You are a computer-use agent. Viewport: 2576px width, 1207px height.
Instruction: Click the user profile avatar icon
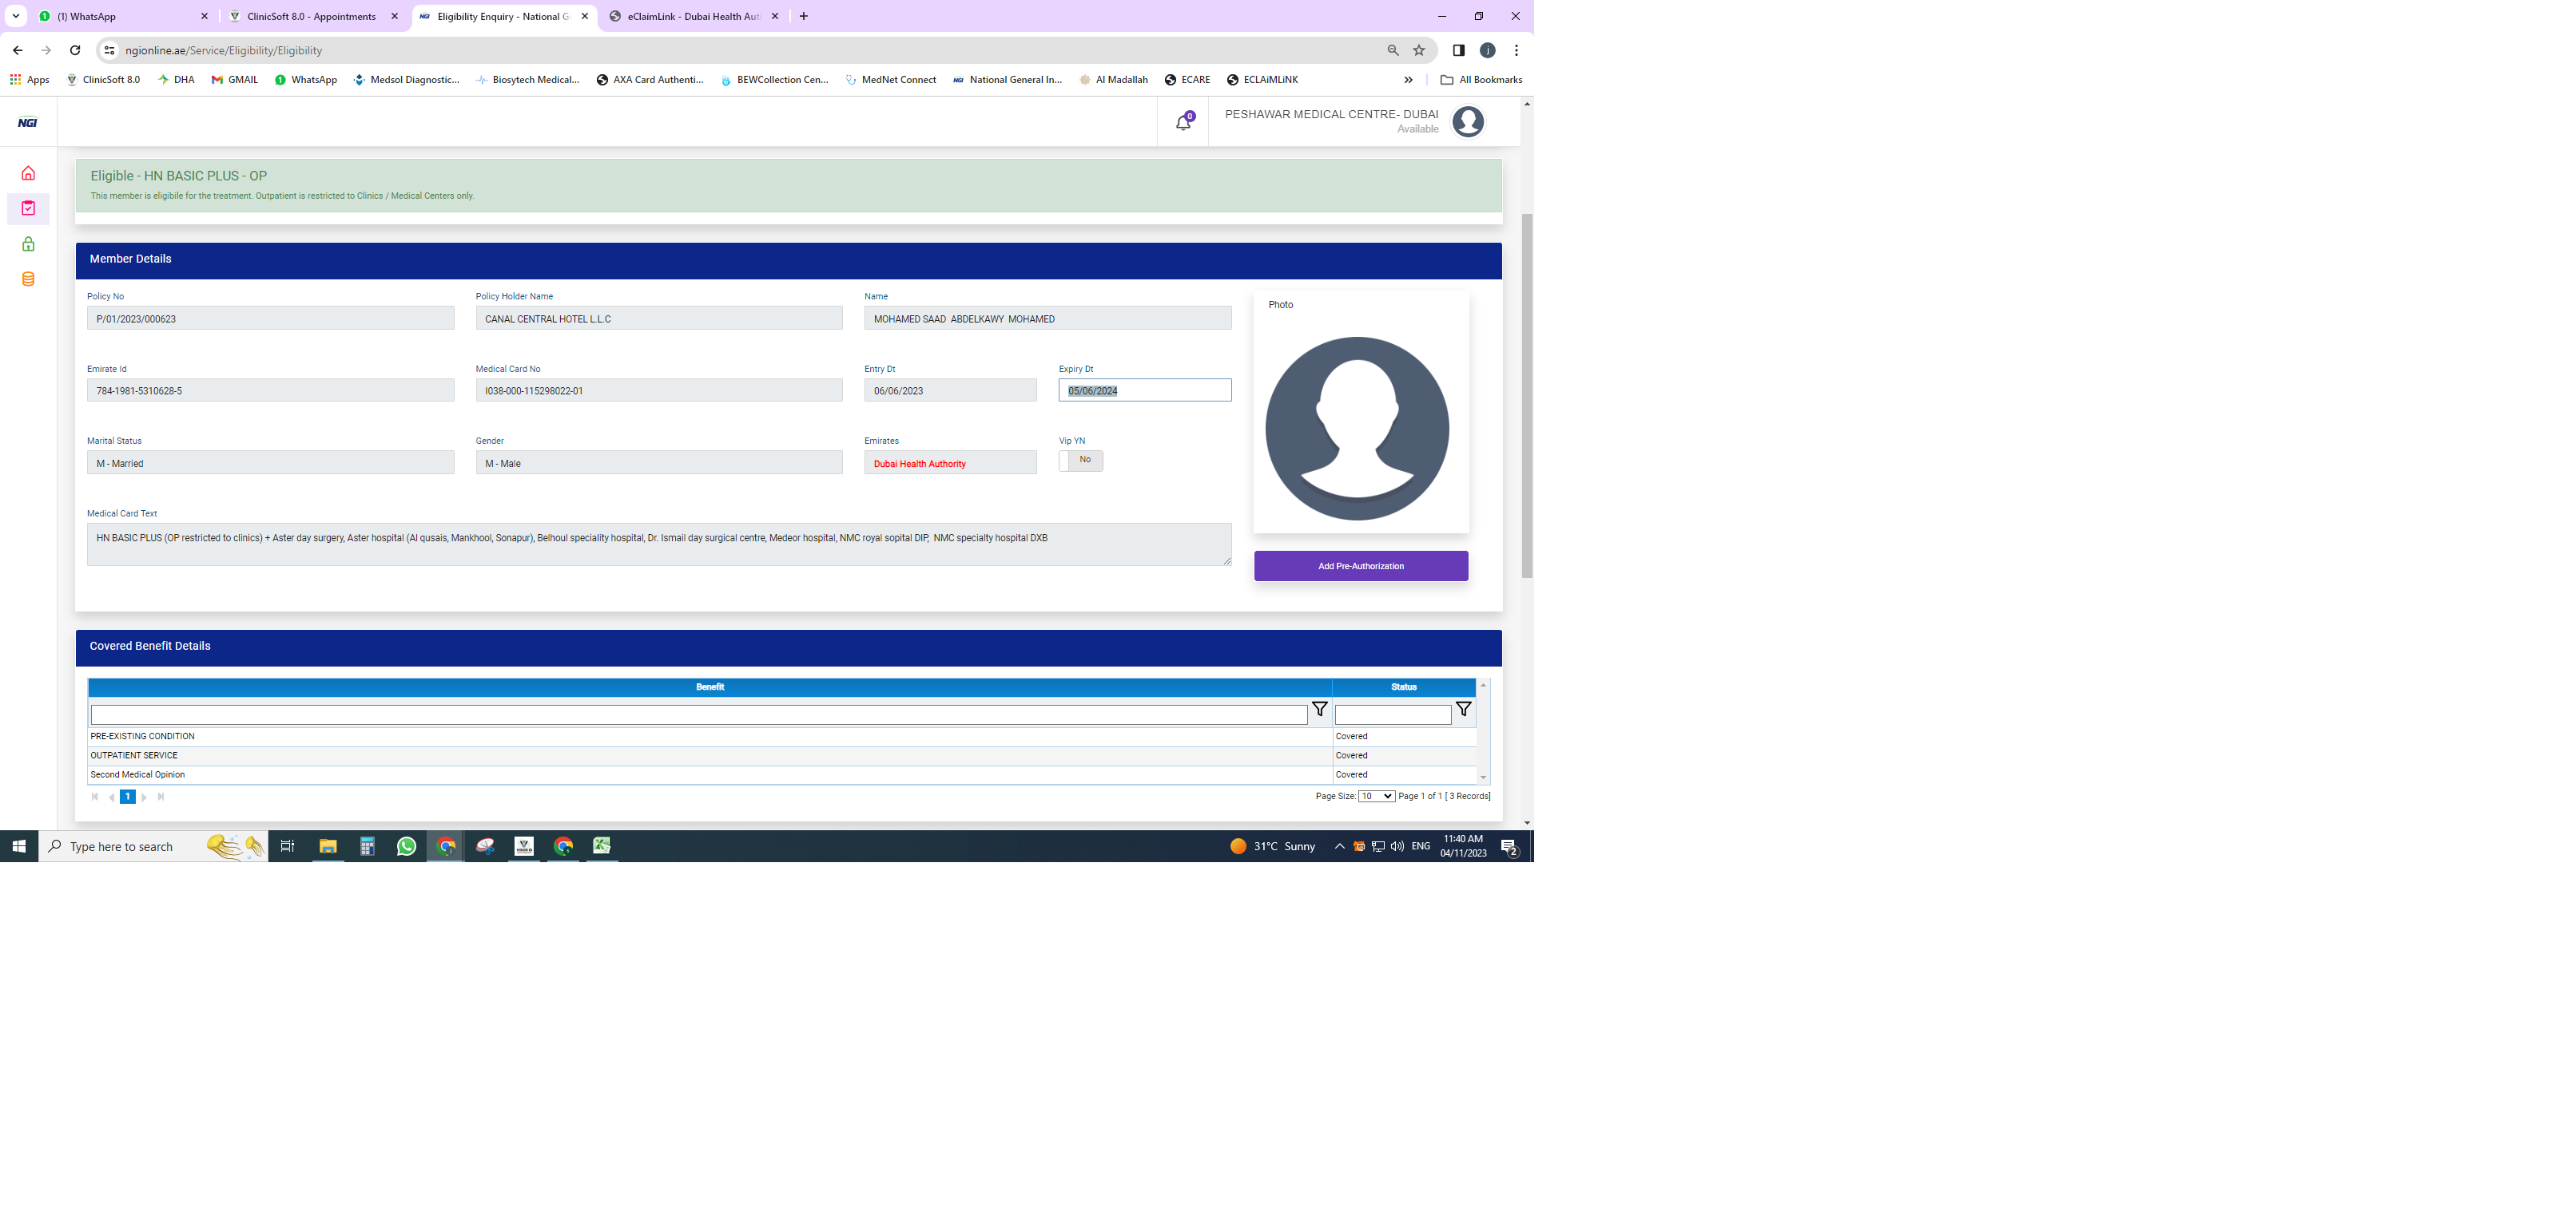(1467, 121)
